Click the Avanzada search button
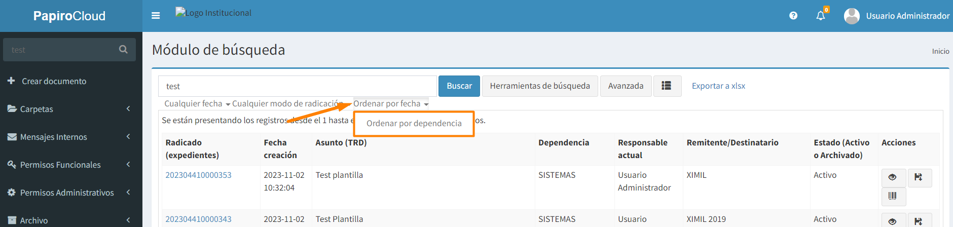This screenshot has width=953, height=227. pos(626,86)
